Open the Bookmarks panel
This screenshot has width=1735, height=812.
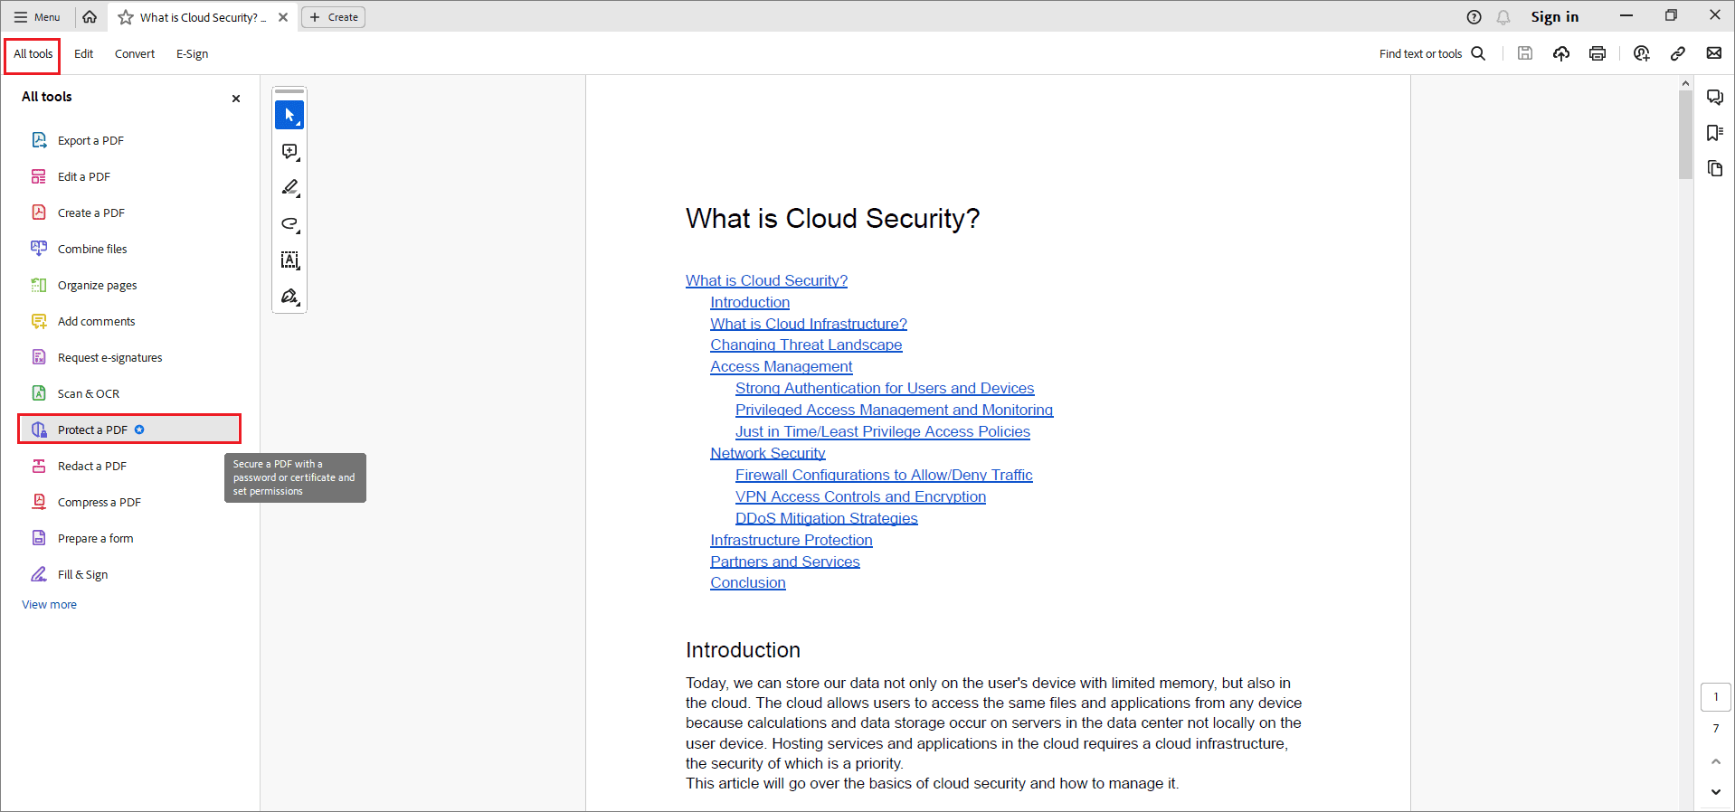[x=1715, y=133]
